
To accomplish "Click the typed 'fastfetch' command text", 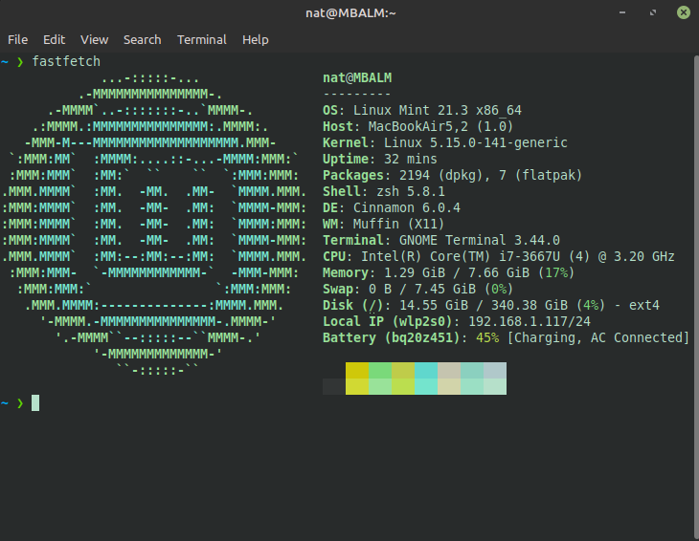I will coord(66,61).
